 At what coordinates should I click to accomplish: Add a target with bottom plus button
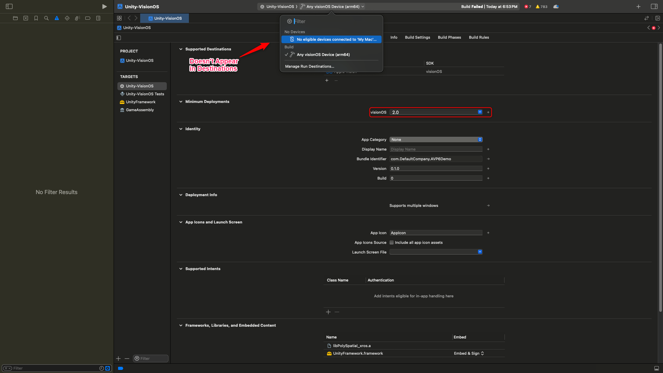[118, 358]
